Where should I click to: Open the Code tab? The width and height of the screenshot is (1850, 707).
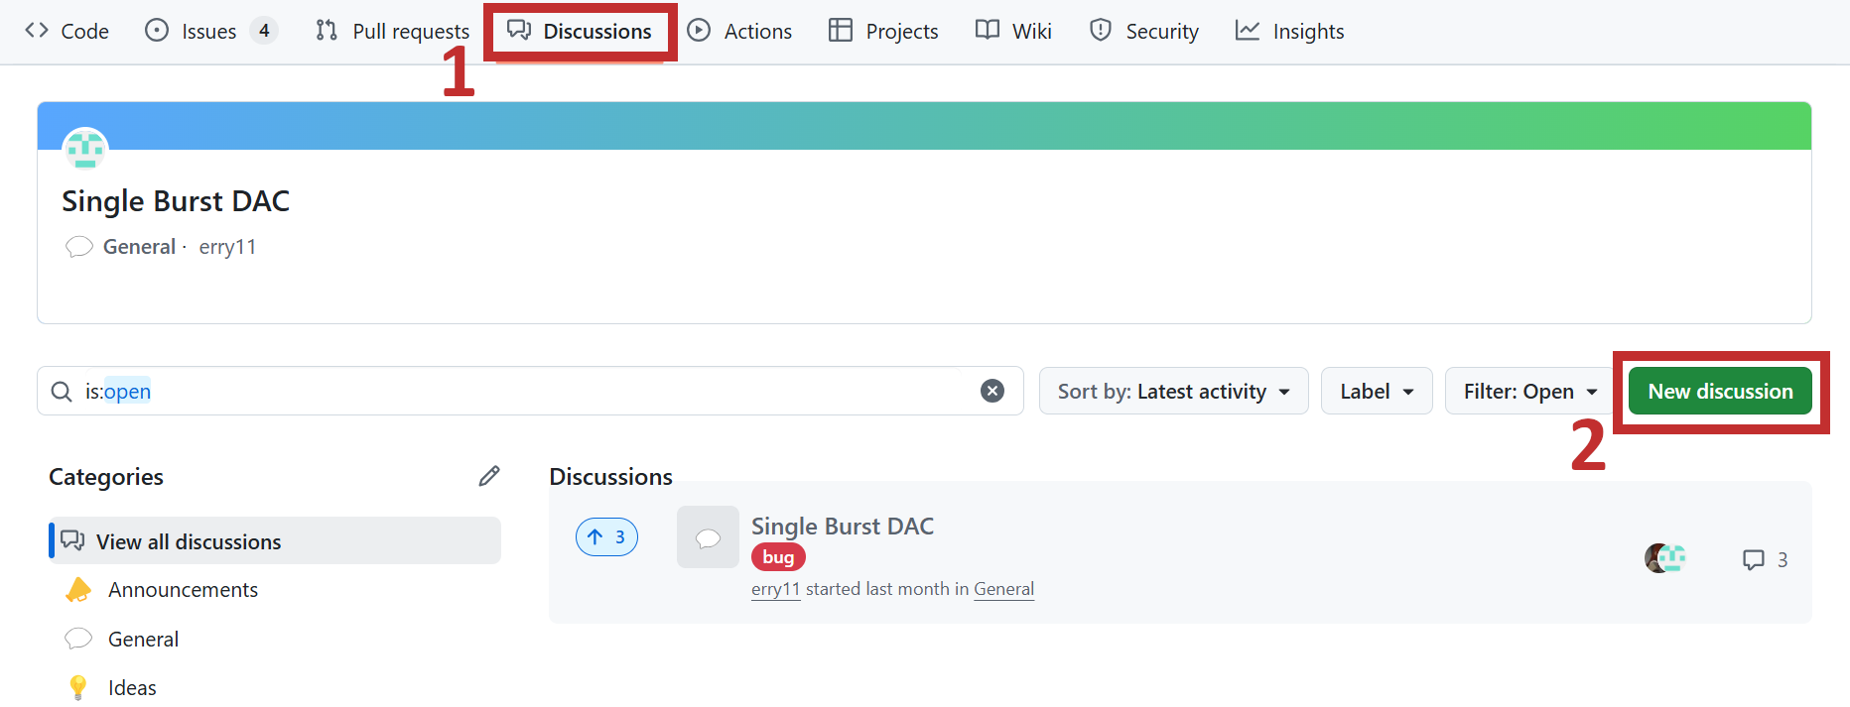click(x=67, y=32)
